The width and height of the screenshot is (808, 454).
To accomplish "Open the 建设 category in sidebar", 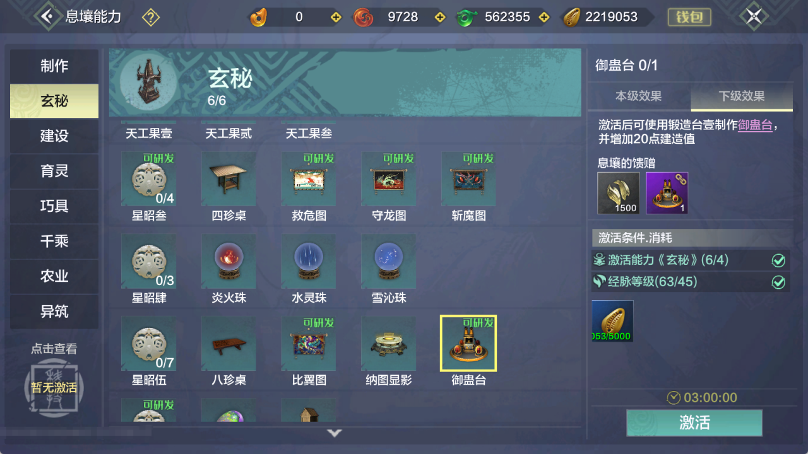I will (54, 136).
